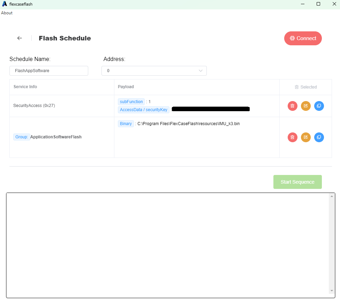Image resolution: width=340 pixels, height=306 pixels.
Task: Copy the ApplicationSoftwareFlash group row
Action: [x=319, y=137]
